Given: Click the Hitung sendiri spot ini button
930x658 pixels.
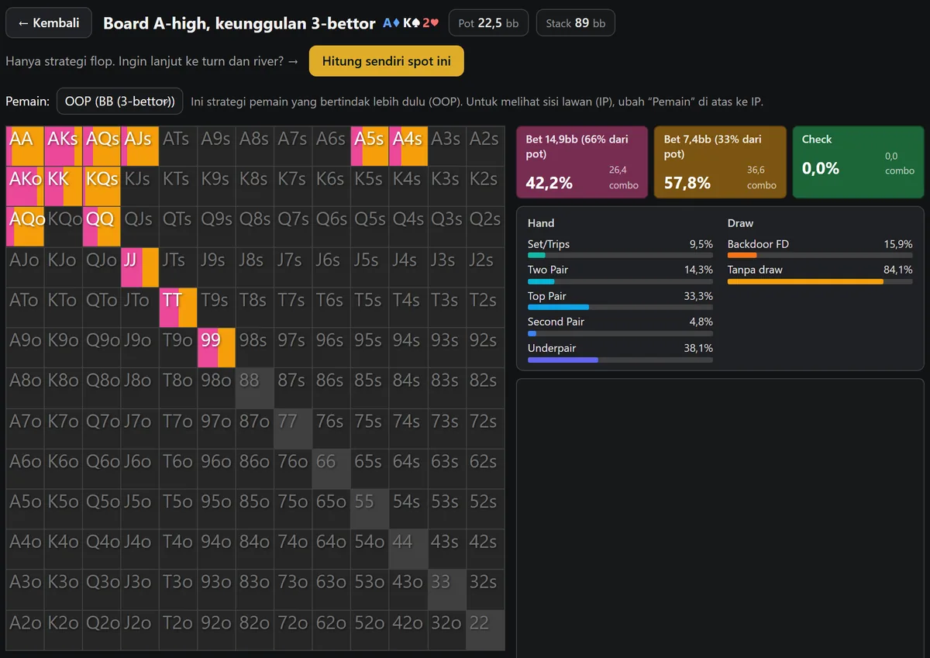Looking at the screenshot, I should coord(386,61).
